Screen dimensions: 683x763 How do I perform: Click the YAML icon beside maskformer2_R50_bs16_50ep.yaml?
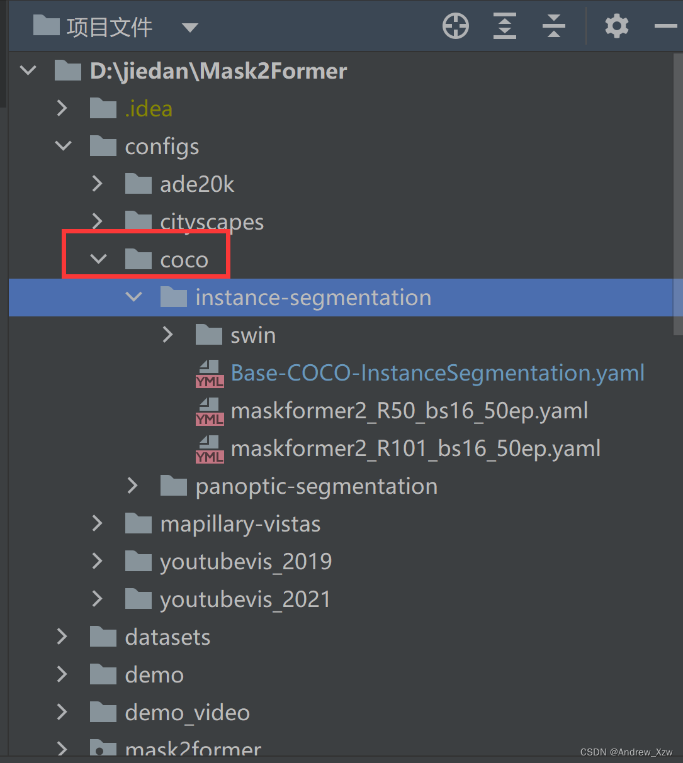[210, 410]
